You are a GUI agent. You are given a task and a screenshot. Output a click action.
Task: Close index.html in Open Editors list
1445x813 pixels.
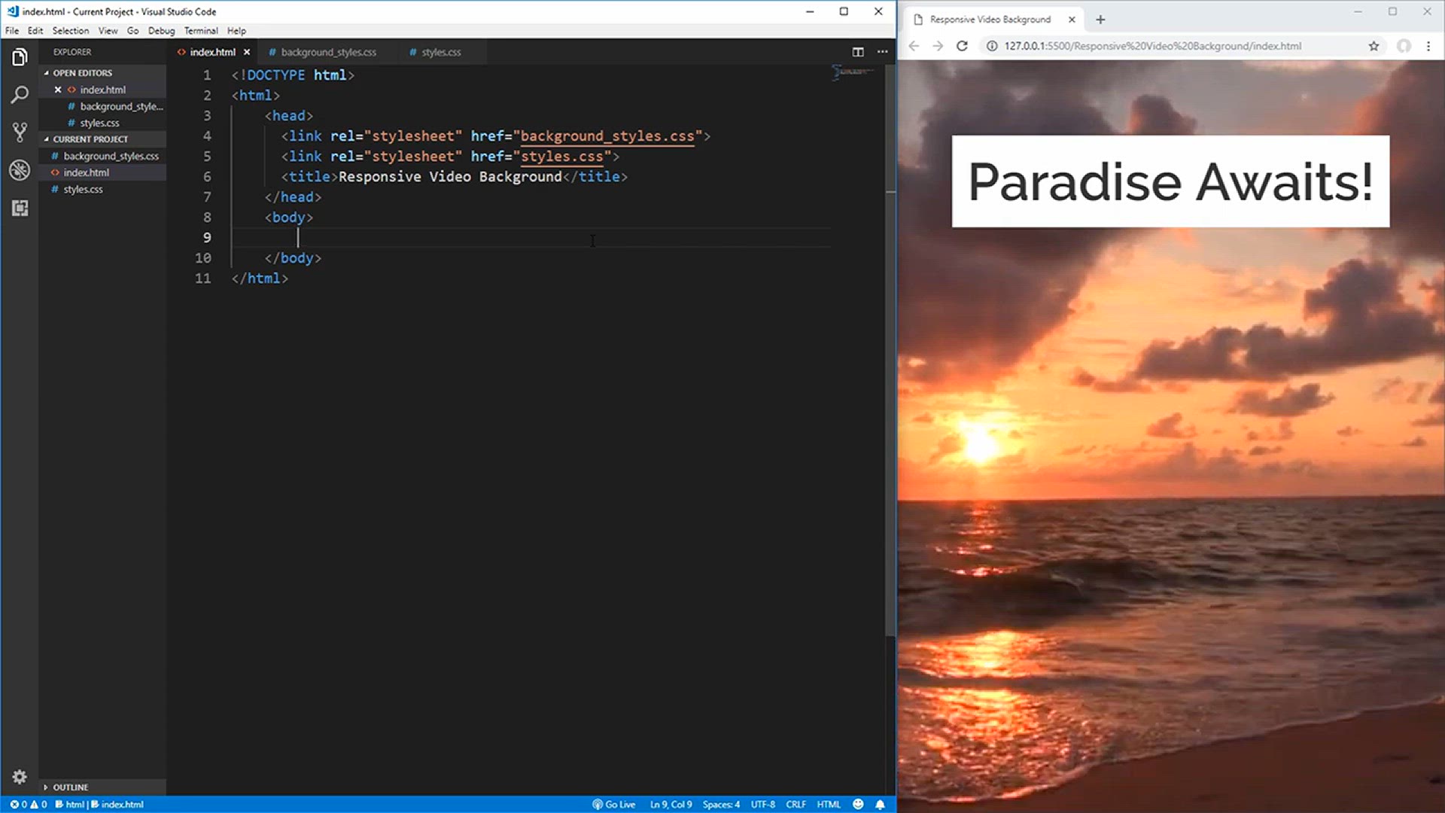[58, 90]
